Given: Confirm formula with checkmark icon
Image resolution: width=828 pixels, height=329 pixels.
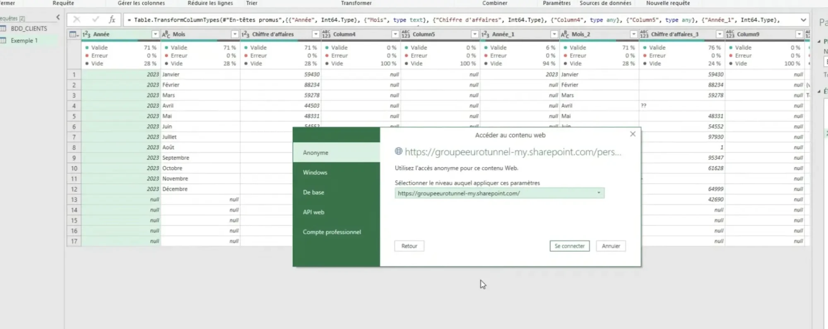Looking at the screenshot, I should click(96, 19).
